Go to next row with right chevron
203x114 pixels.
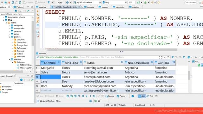[x=90, y=96]
